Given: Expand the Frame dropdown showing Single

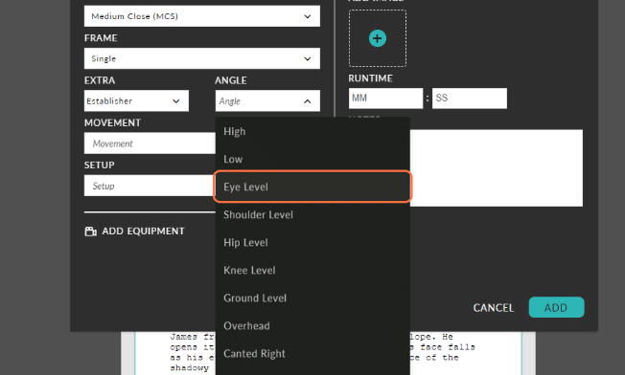Looking at the screenshot, I should (x=202, y=58).
